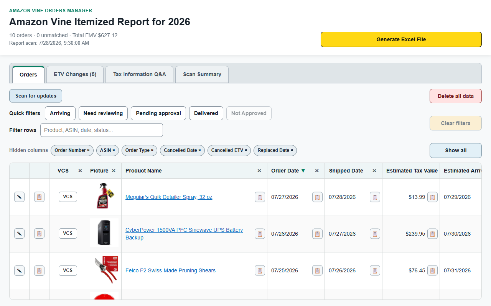Open VCS for the Meguiar's row

click(x=68, y=197)
